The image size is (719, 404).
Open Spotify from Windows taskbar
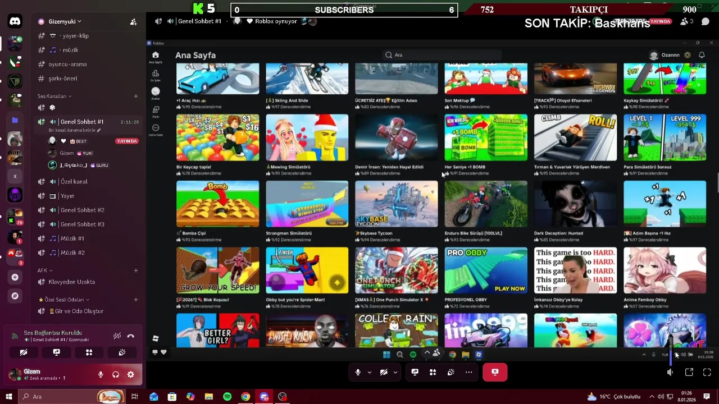click(227, 397)
